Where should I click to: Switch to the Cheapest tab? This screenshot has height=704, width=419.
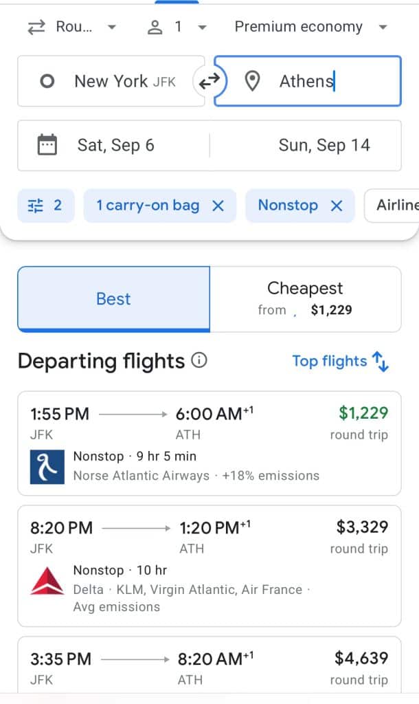305,299
